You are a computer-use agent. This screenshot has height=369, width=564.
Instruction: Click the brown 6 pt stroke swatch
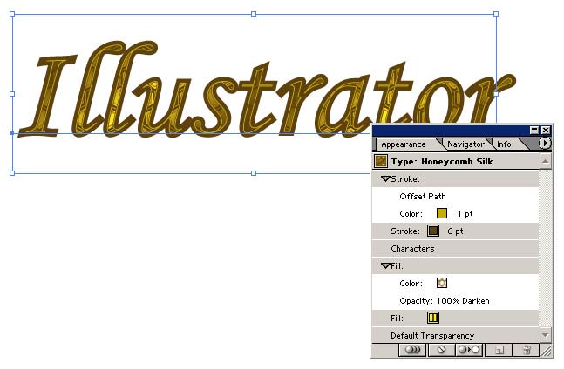coord(433,231)
